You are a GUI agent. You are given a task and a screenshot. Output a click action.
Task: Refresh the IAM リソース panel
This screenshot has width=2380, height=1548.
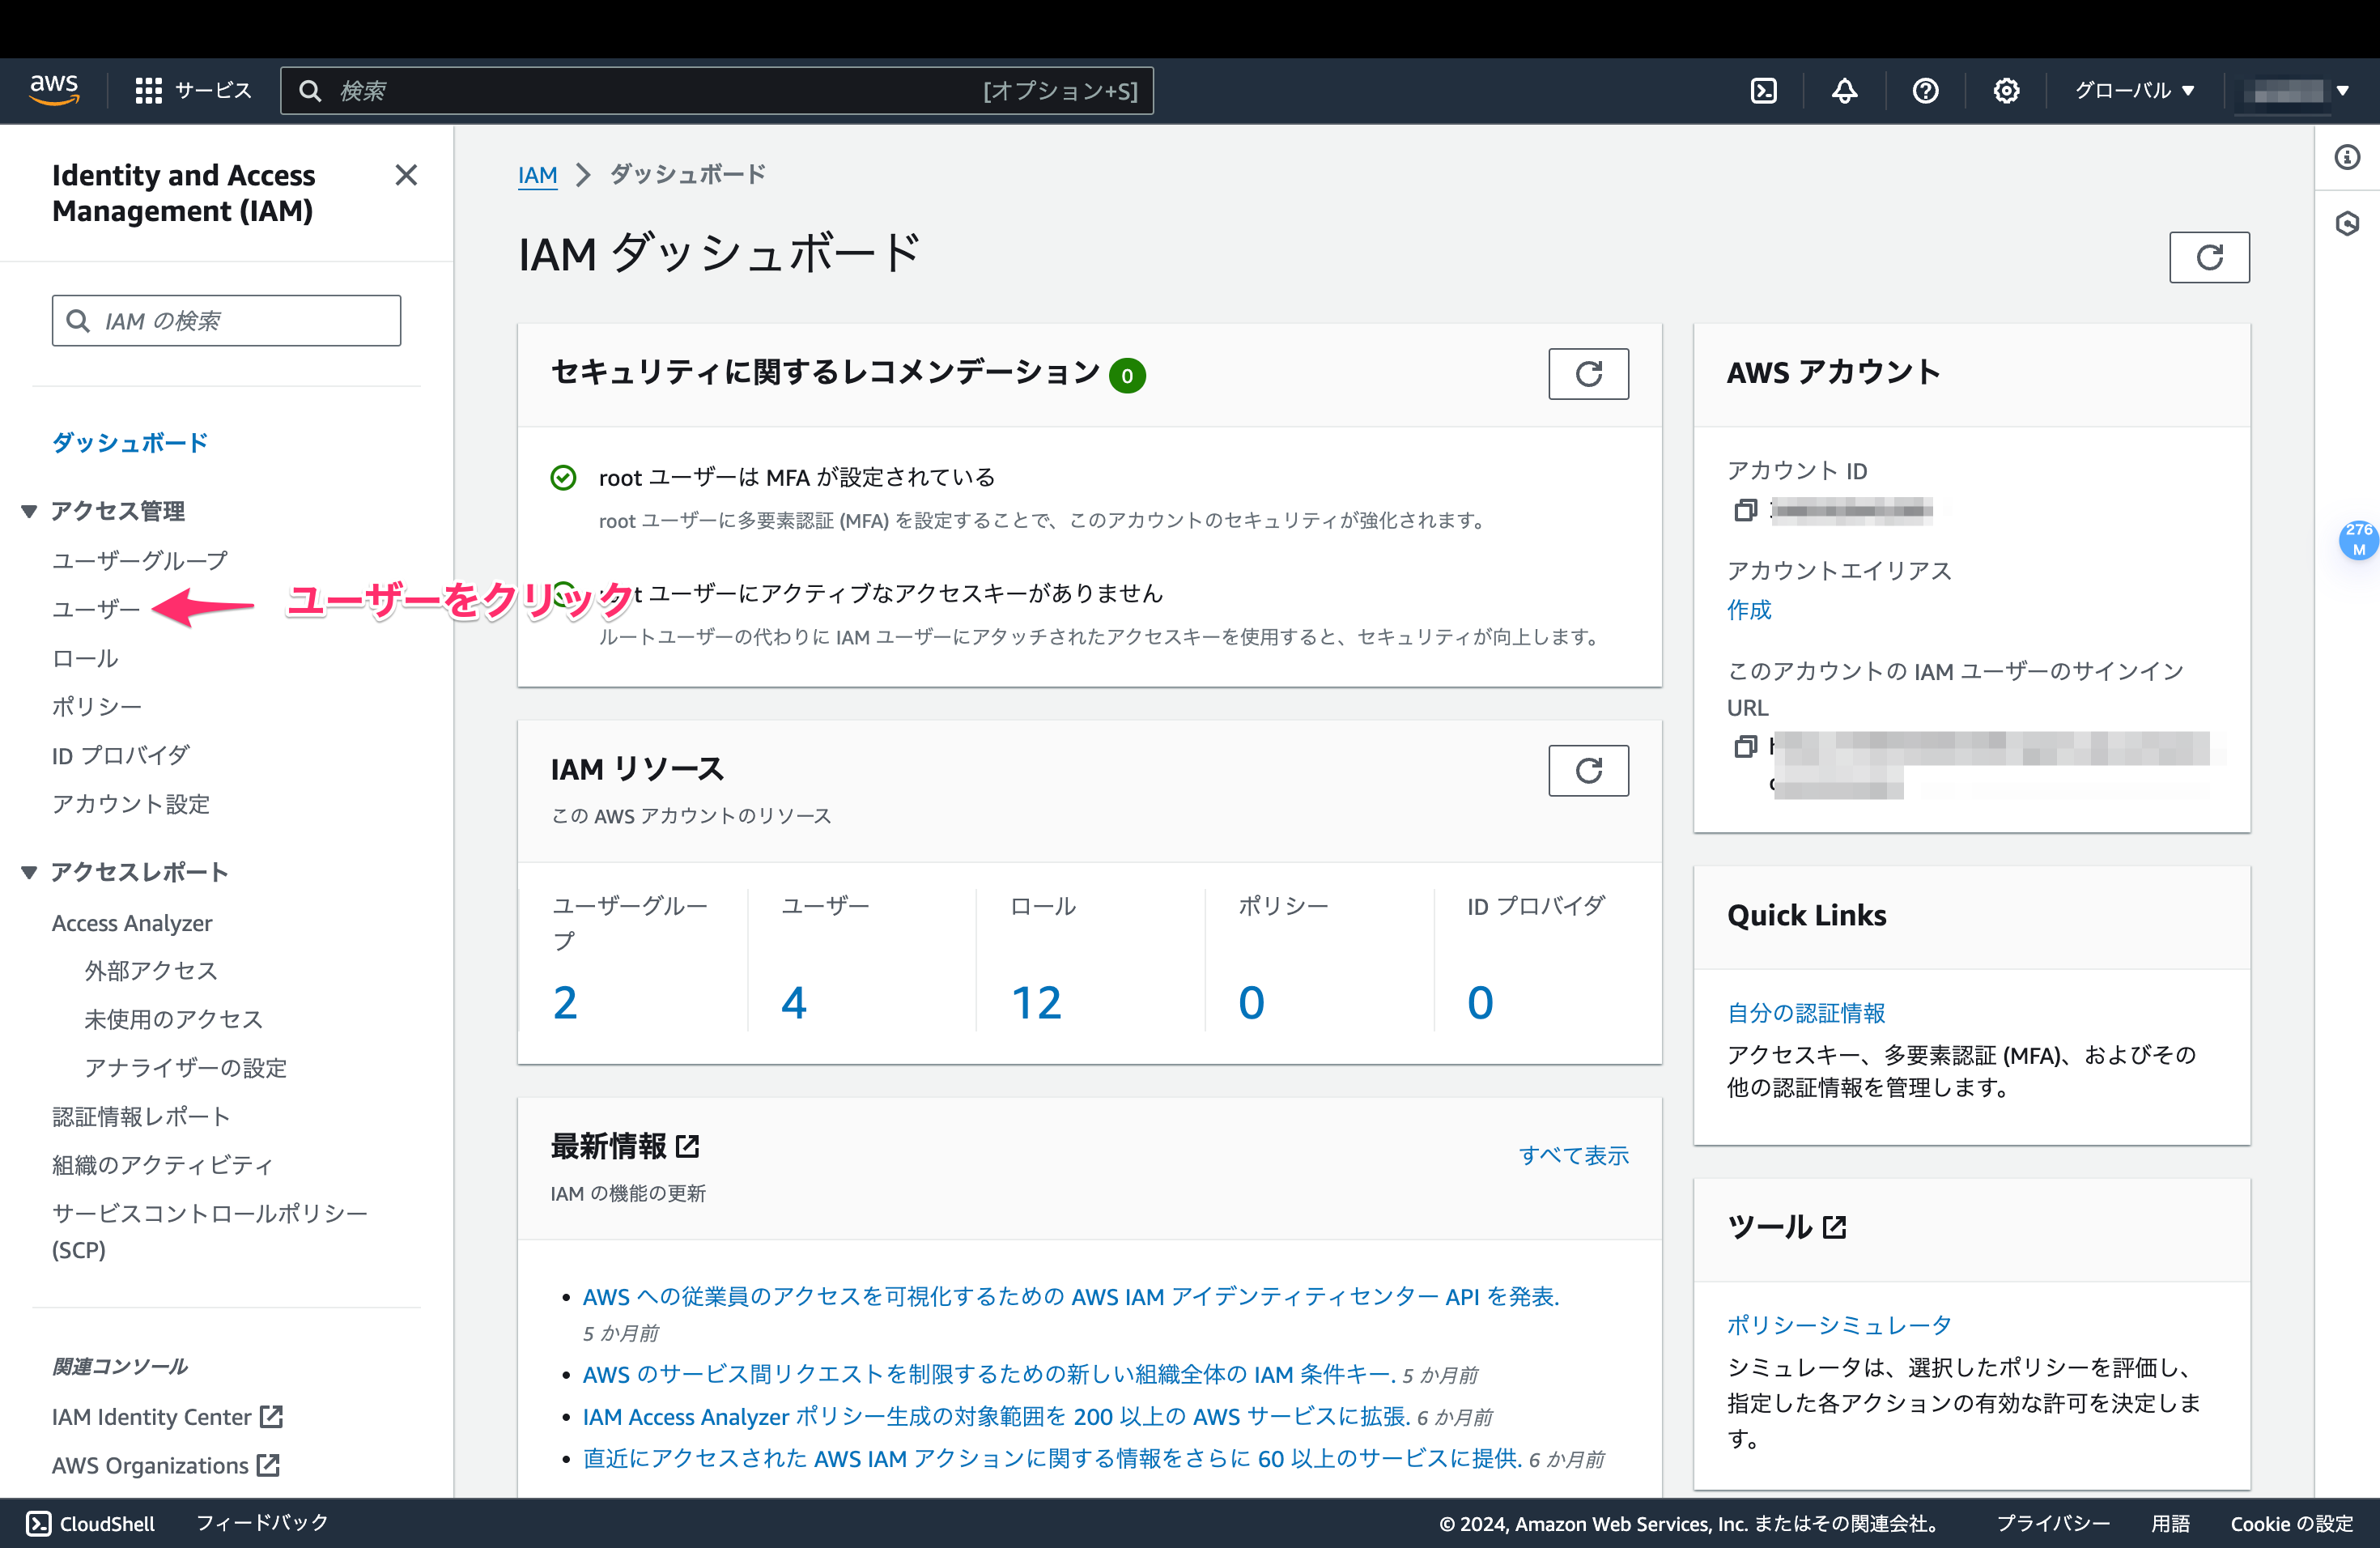(x=1588, y=771)
